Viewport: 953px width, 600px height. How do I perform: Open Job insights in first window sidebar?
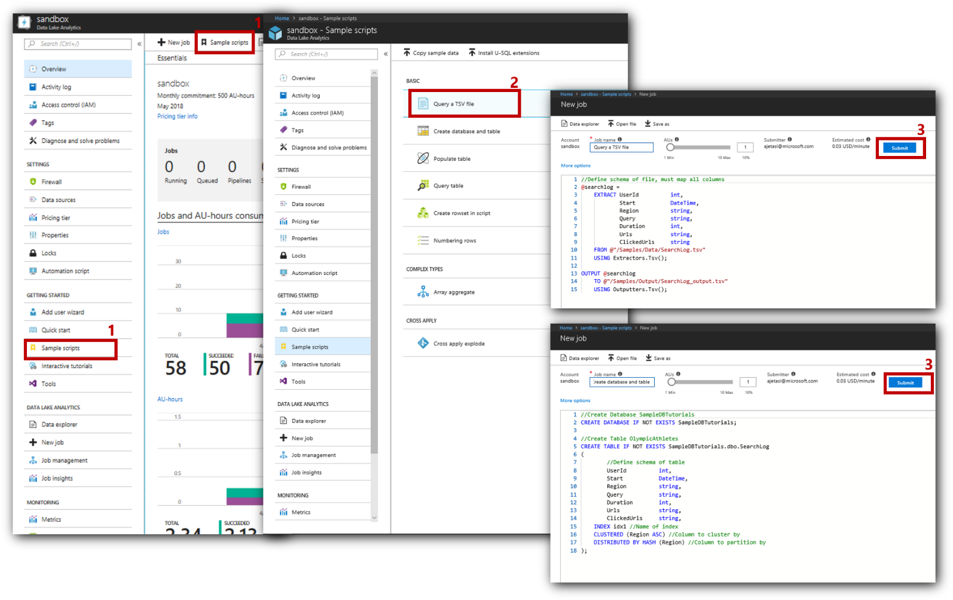coord(78,479)
